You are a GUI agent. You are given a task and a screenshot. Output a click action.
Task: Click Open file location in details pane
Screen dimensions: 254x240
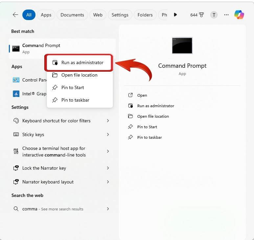coord(153,116)
